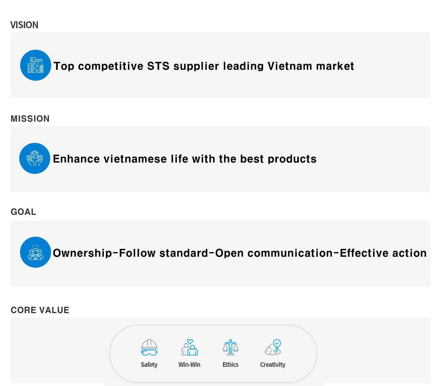Screen dimensions: 433x386
Task: Click the Ethics label text
Action: point(230,365)
